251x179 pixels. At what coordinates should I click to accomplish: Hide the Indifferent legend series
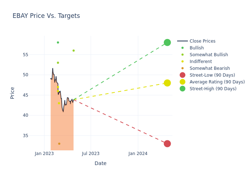click(200, 62)
